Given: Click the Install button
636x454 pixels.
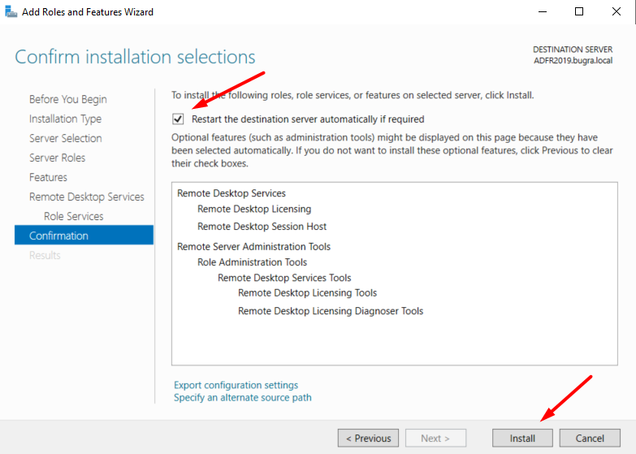Looking at the screenshot, I should pyautogui.click(x=522, y=439).
